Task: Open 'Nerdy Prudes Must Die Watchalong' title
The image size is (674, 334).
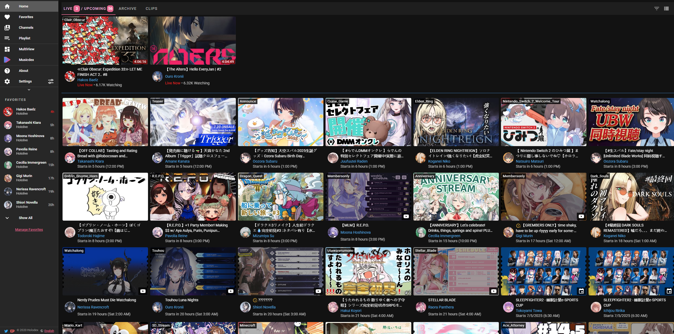Action: pos(106,300)
